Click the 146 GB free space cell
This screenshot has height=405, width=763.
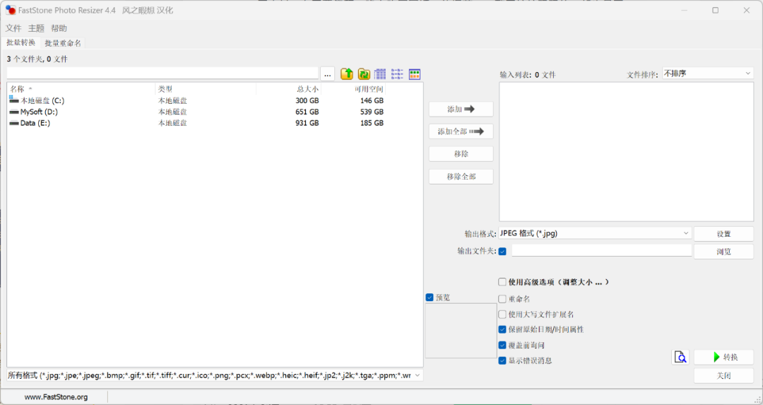[x=372, y=101]
